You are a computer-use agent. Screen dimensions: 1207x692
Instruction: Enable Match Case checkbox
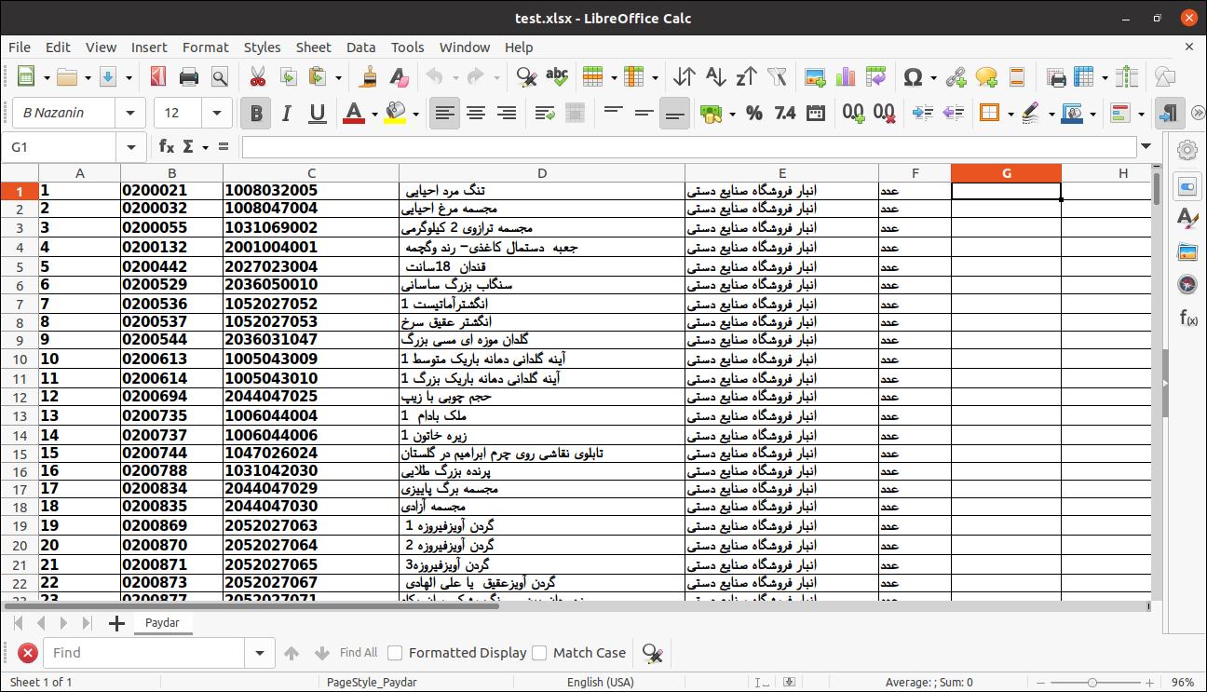pos(539,653)
